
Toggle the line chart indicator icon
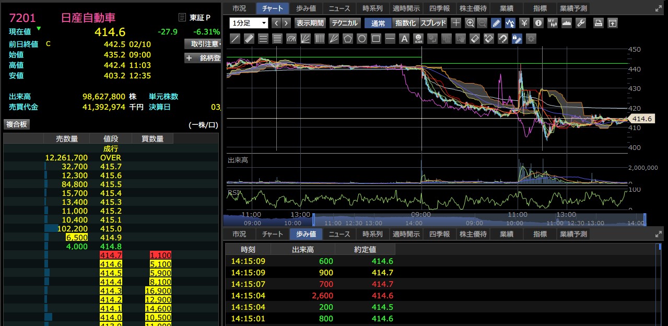coord(510,23)
